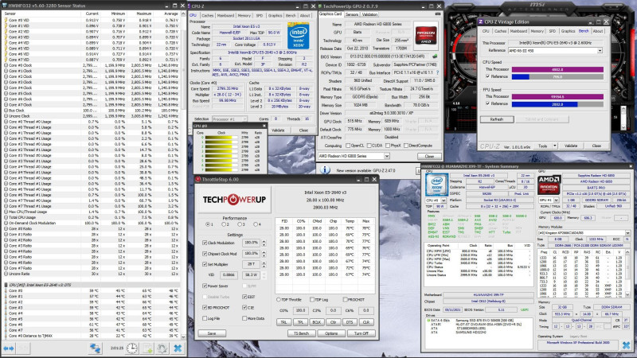
Task: Increase Clock Modulation stepper in ThrottleStop
Action: (x=264, y=241)
